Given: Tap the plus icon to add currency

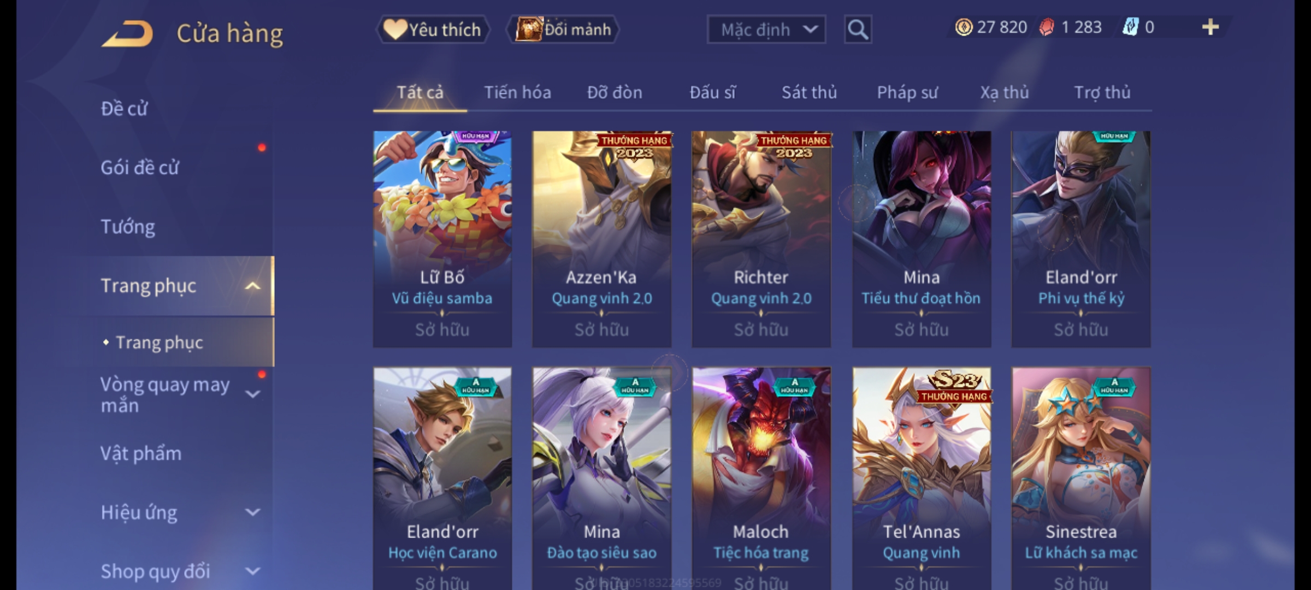Looking at the screenshot, I should click(1210, 27).
